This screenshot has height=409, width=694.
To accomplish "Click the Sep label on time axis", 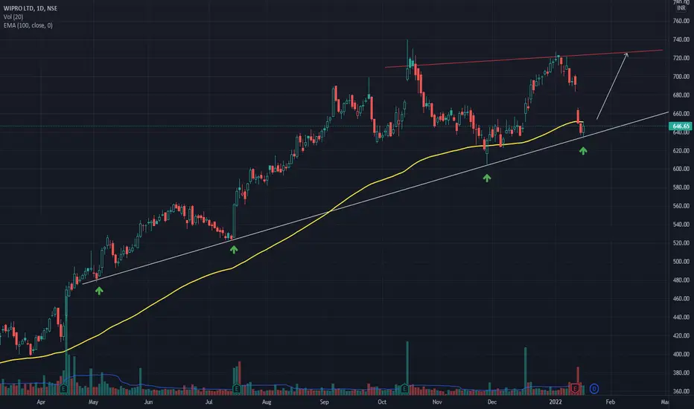I will pos(325,402).
